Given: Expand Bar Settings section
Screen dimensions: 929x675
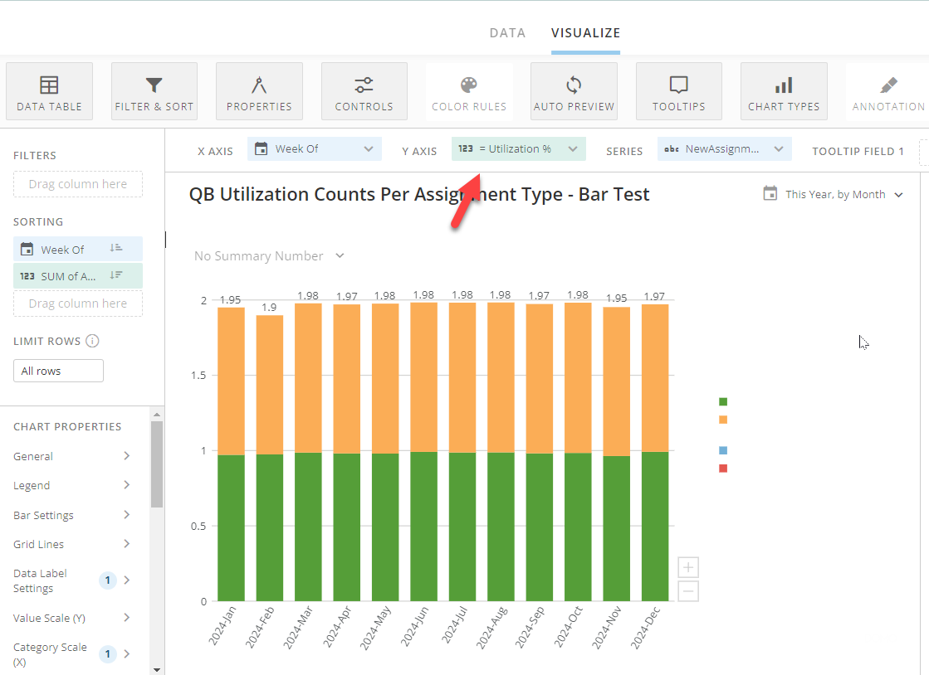Looking at the screenshot, I should pyautogui.click(x=71, y=515).
